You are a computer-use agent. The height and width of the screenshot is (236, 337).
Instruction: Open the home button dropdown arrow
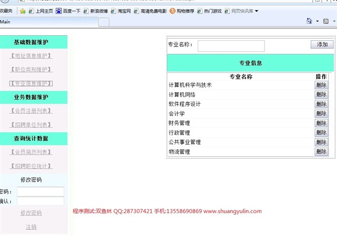[317, 21]
